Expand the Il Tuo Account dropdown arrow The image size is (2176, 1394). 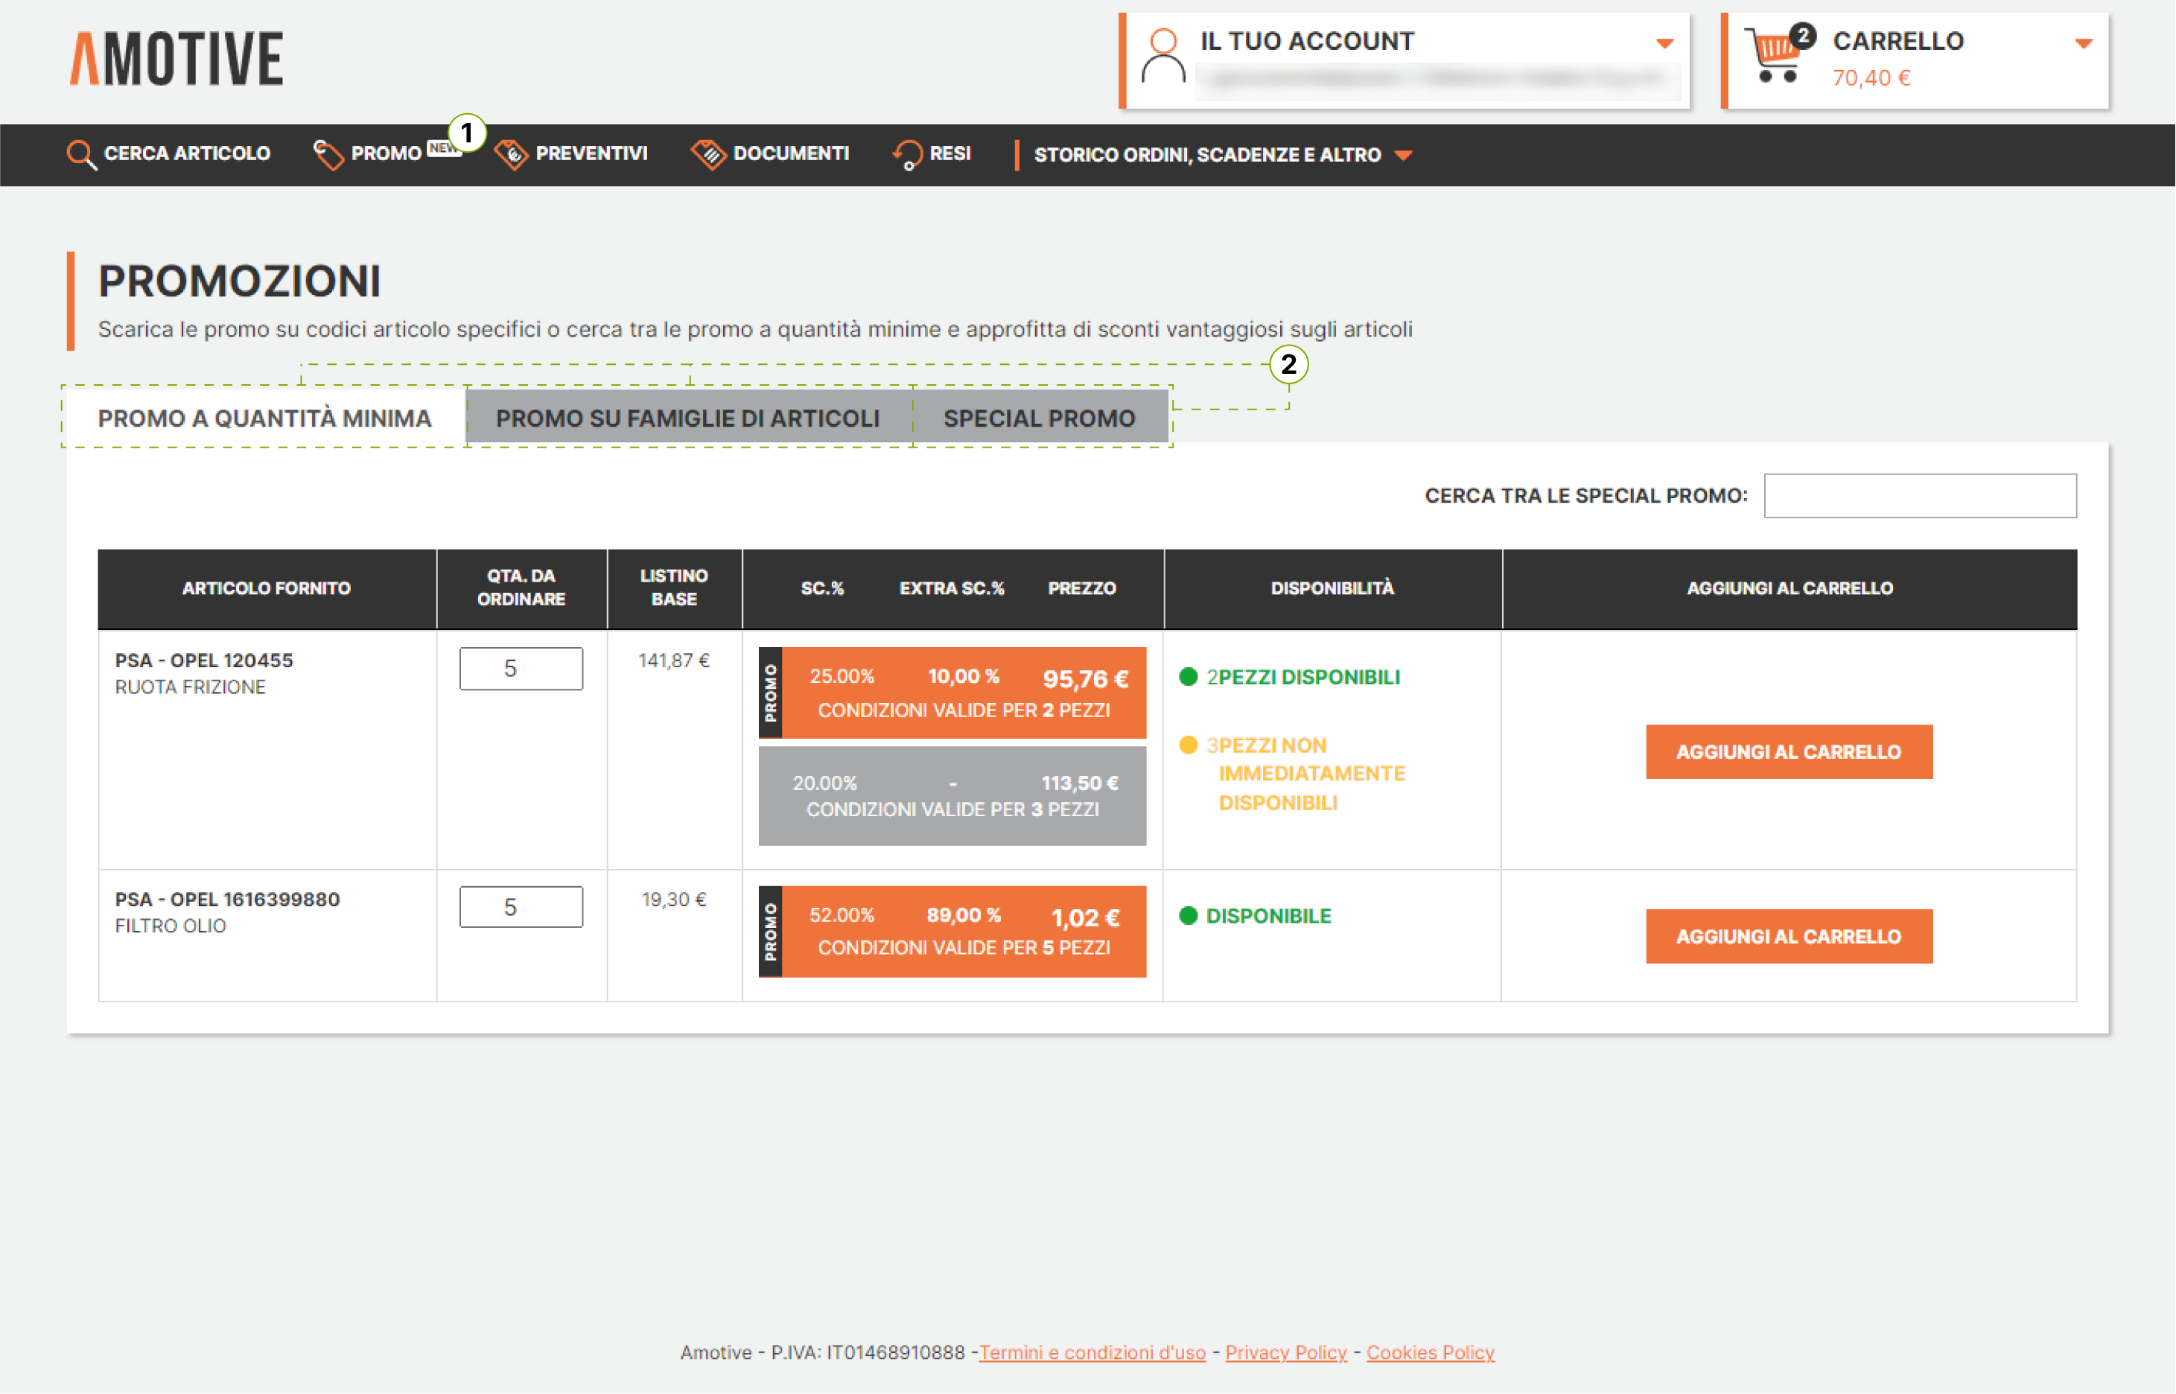[1664, 43]
